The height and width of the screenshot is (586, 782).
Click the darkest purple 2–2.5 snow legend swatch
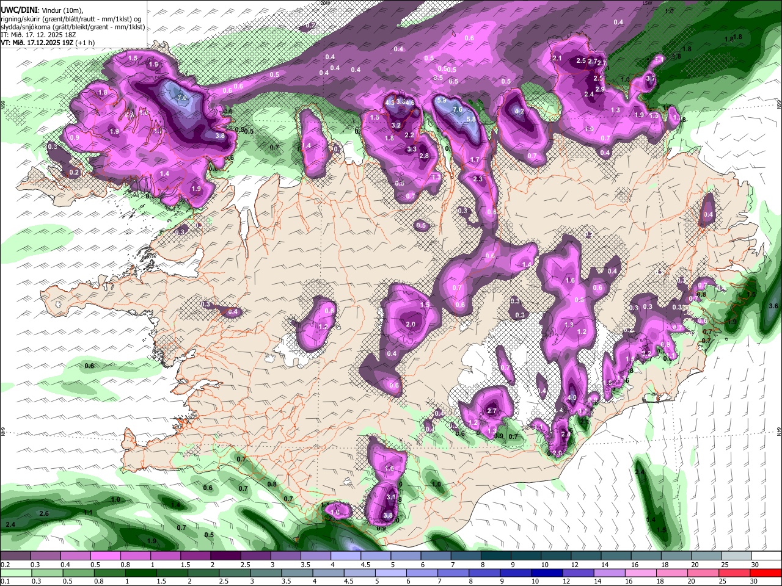(225, 555)
